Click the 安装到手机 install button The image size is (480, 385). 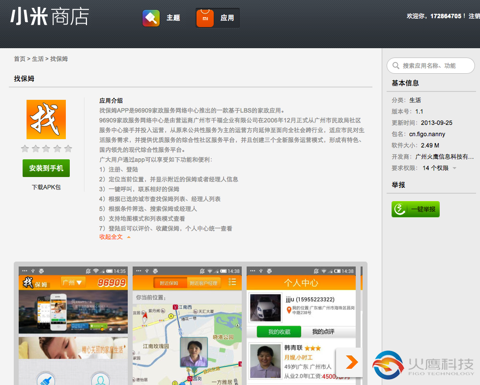(x=46, y=168)
